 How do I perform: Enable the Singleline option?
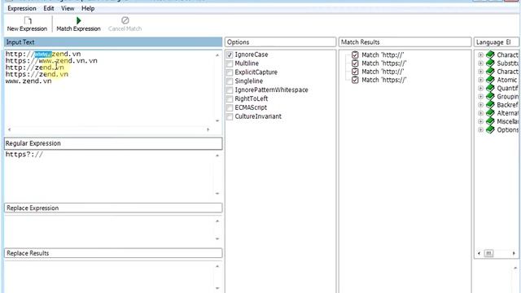point(230,81)
